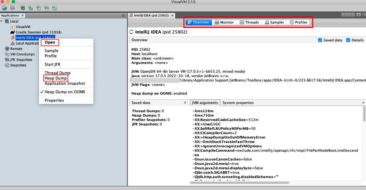This screenshot has height=190, width=366.
Task: Click the -Xmx750m argument line
Action: click(203, 115)
